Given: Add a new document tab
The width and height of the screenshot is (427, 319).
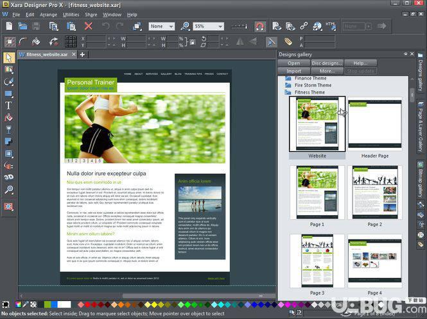Looking at the screenshot, I should (x=82, y=55).
